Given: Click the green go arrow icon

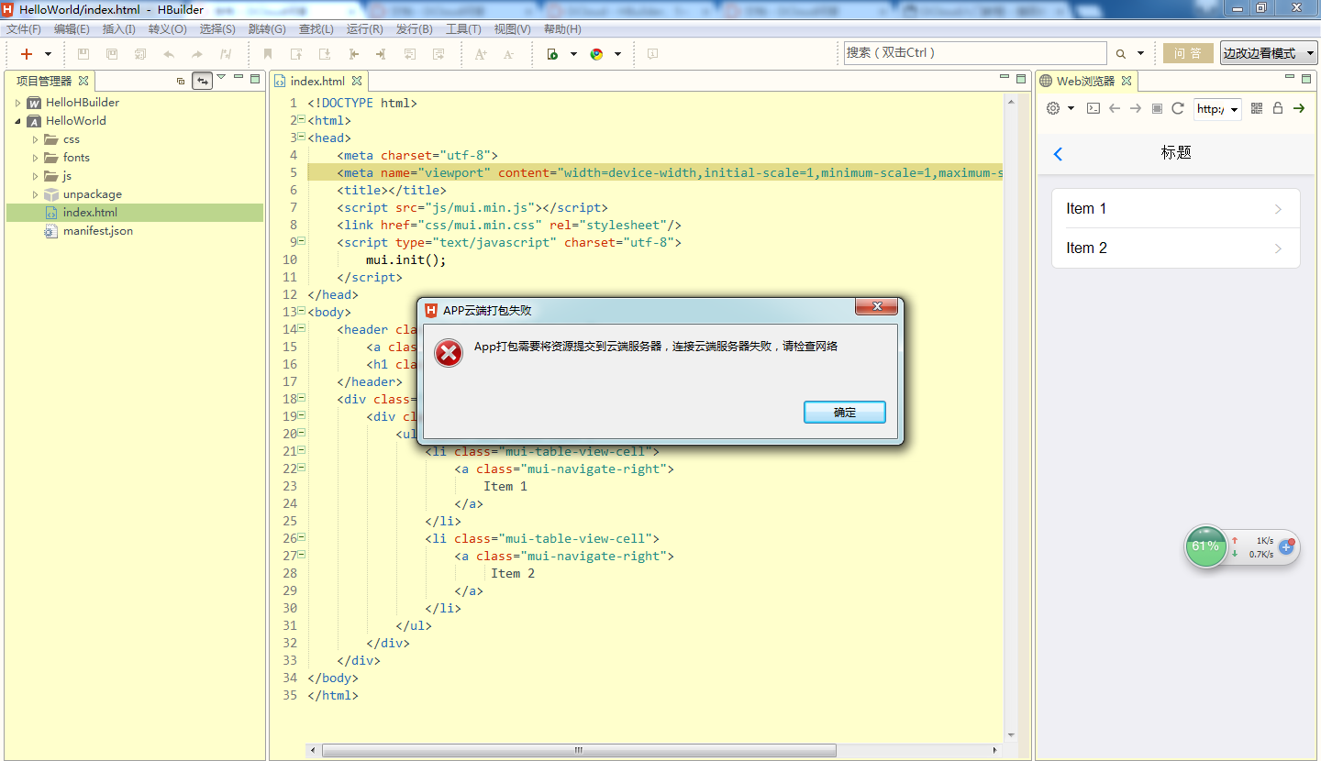Looking at the screenshot, I should [x=1299, y=108].
